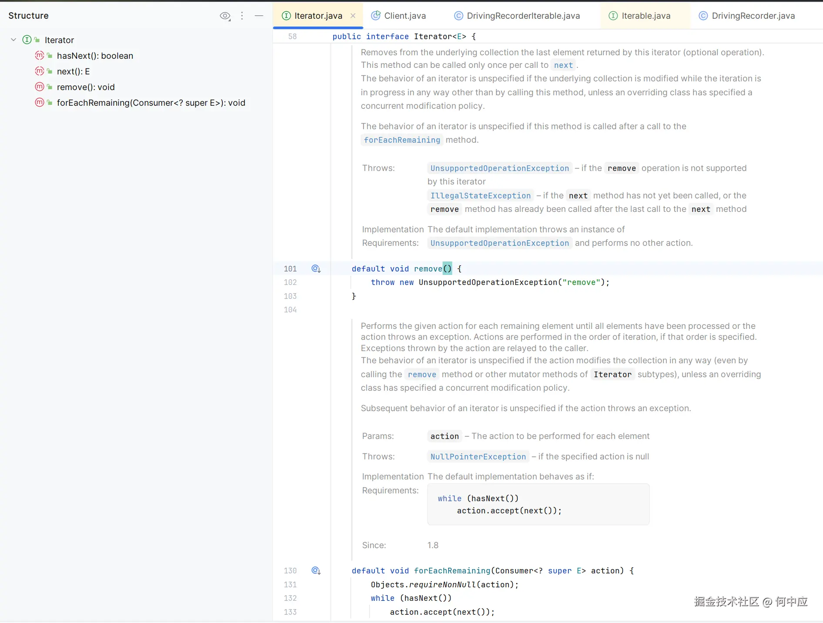Image resolution: width=823 pixels, height=623 pixels.
Task: Open UnsupportedOperationException link under Throws
Action: click(499, 168)
